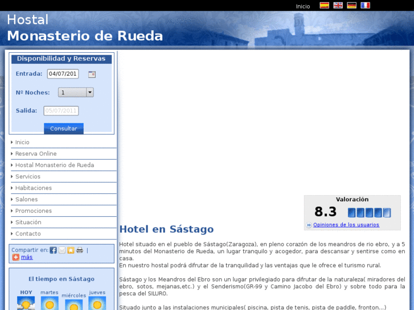This screenshot has height=310, width=414.
Task: Switch site language to Spanish flag
Action: tap(324, 6)
